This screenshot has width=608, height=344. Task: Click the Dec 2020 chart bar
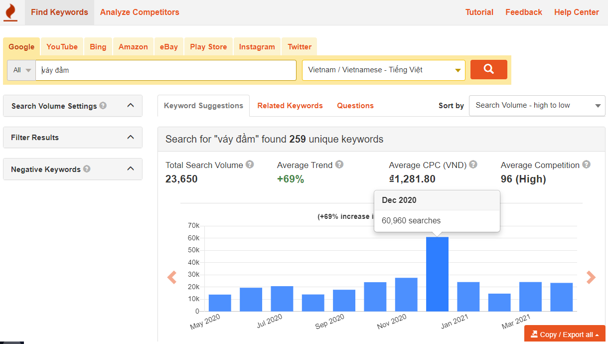(437, 274)
